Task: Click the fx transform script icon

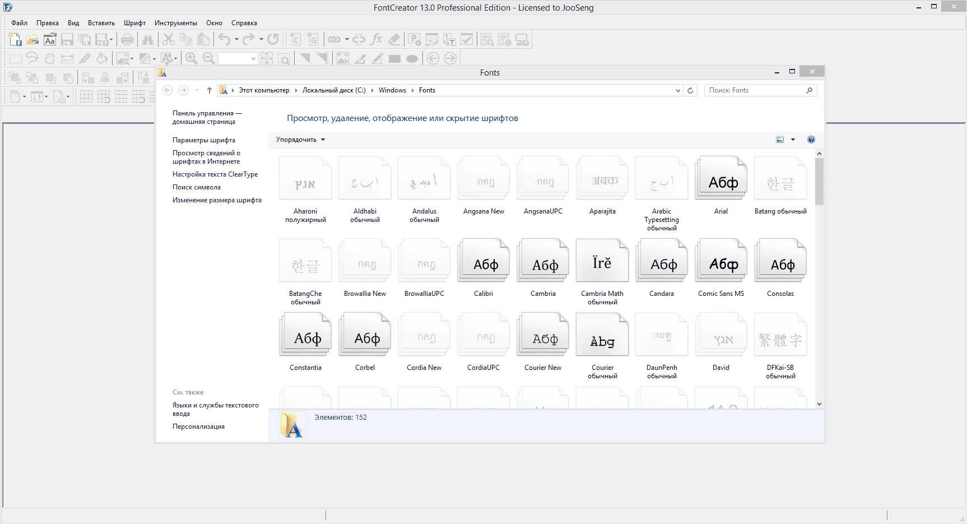Action: 376,39
